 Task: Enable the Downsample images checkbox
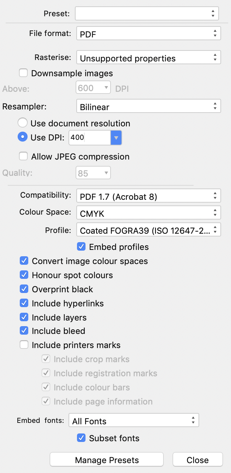(x=24, y=73)
